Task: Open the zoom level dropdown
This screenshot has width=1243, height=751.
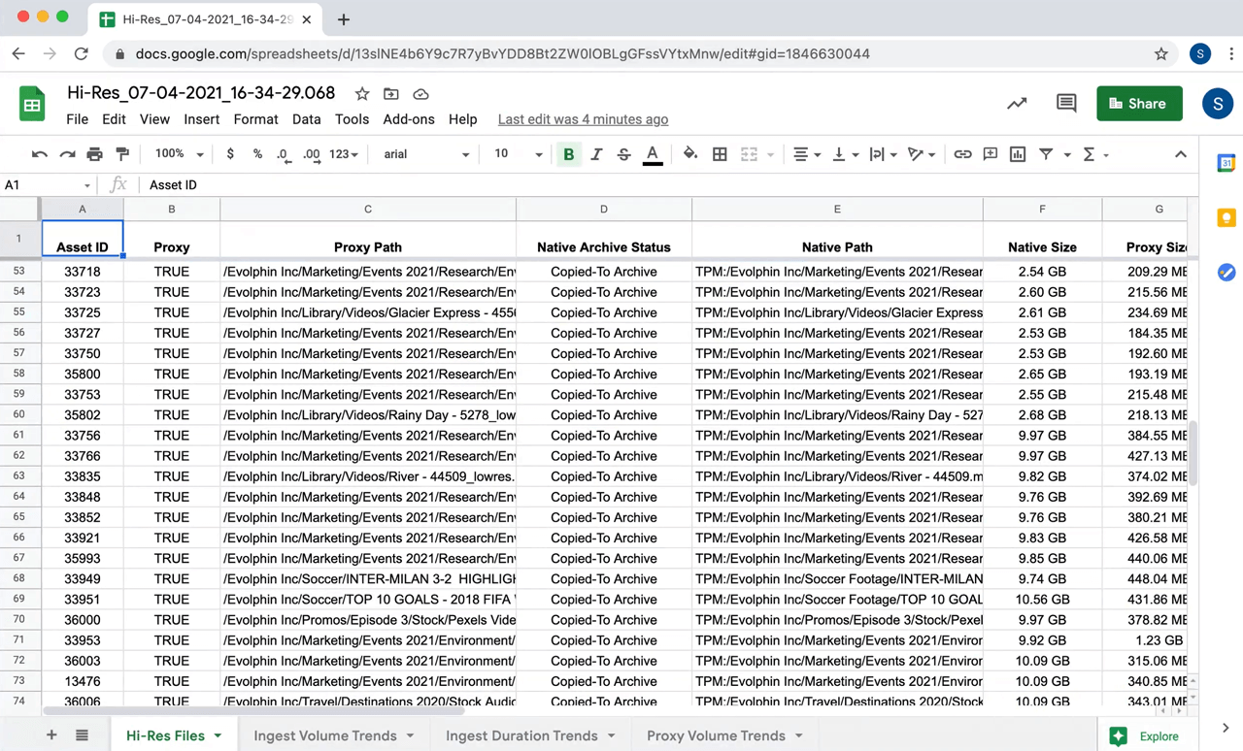Action: 180,154
